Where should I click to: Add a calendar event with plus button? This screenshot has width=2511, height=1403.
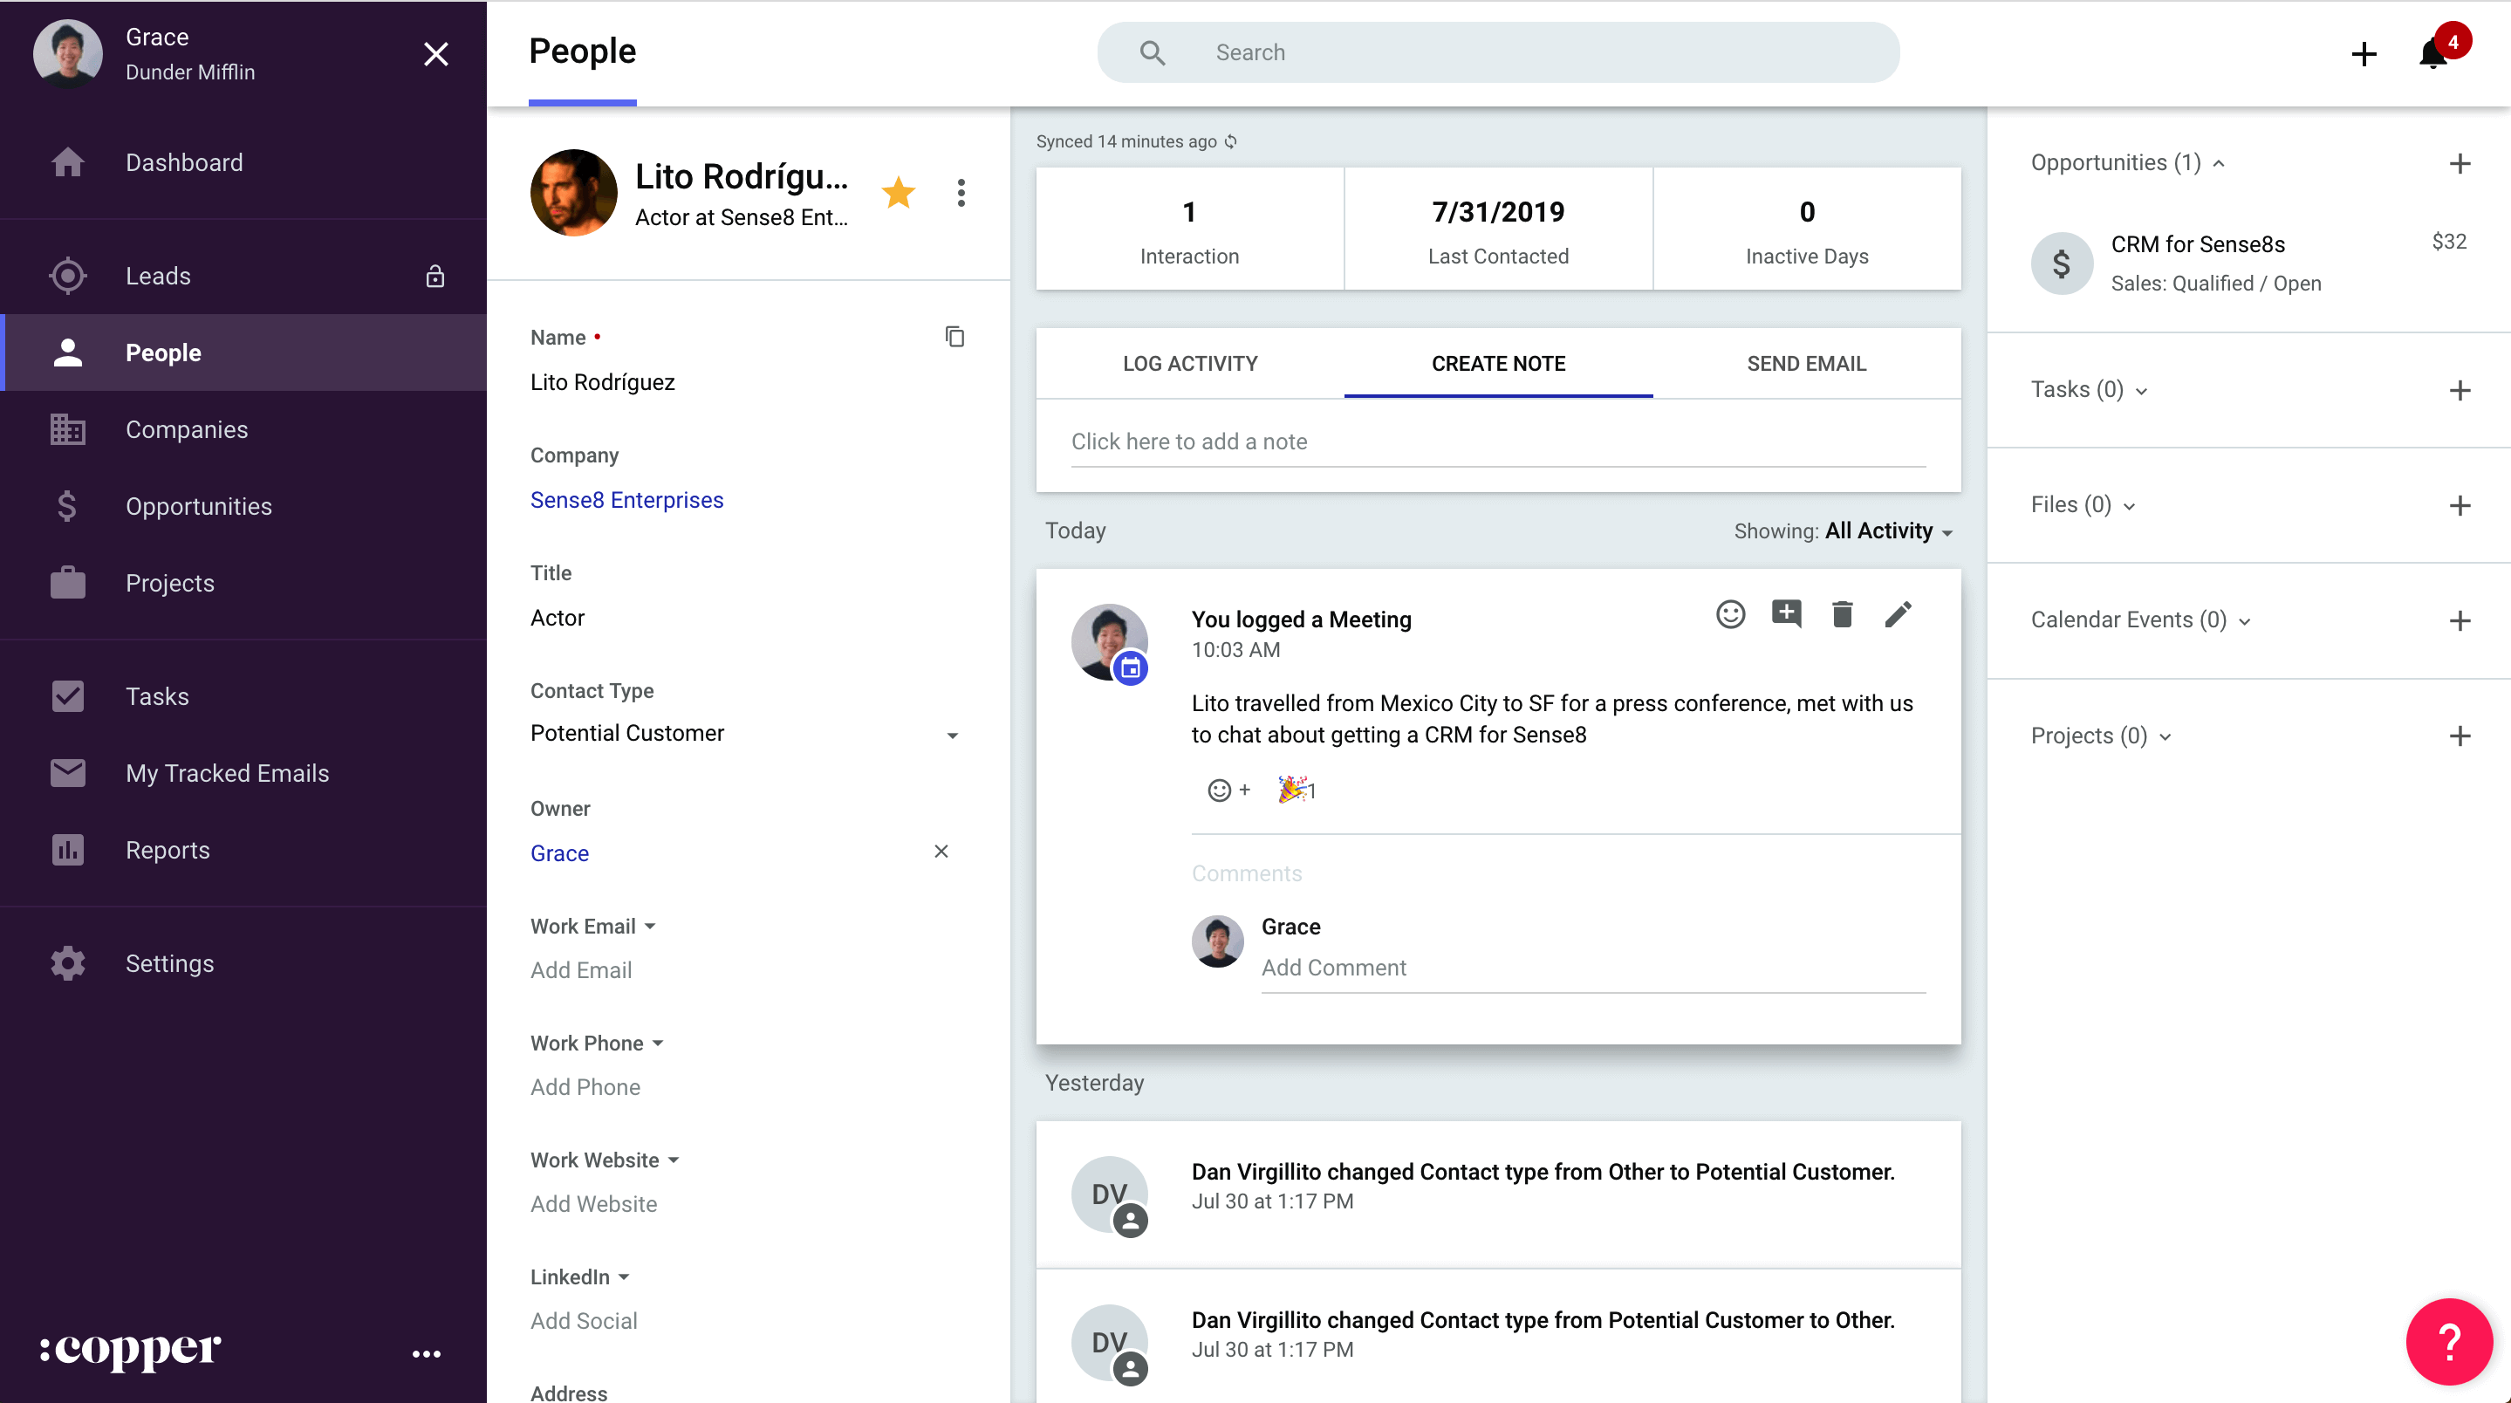[x=2460, y=620]
